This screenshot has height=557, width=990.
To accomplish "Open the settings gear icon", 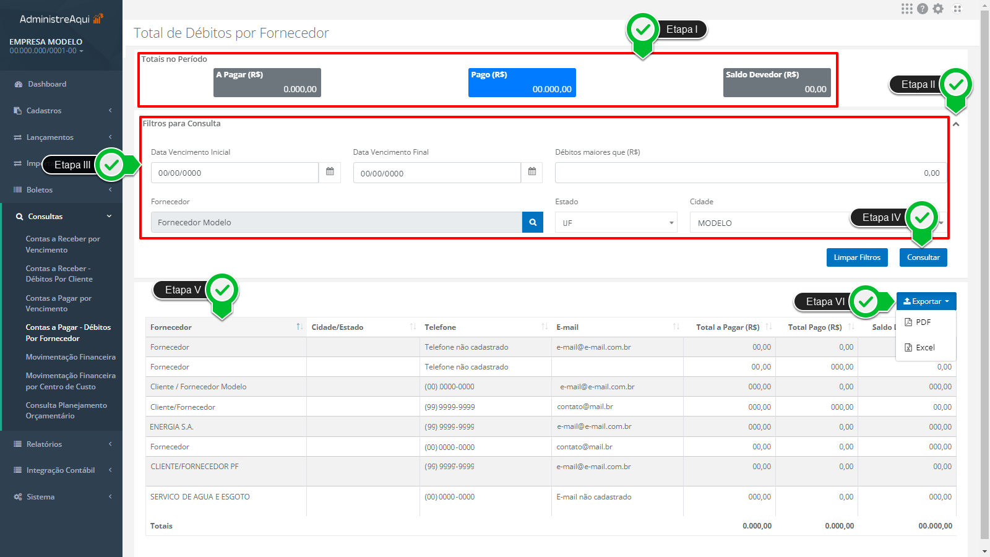I will pos(938,9).
